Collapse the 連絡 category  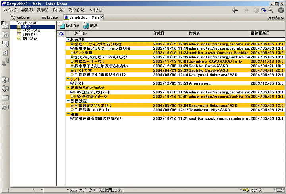pos(68,114)
